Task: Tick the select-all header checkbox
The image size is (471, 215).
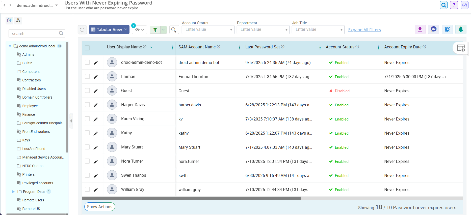Action: click(x=87, y=48)
